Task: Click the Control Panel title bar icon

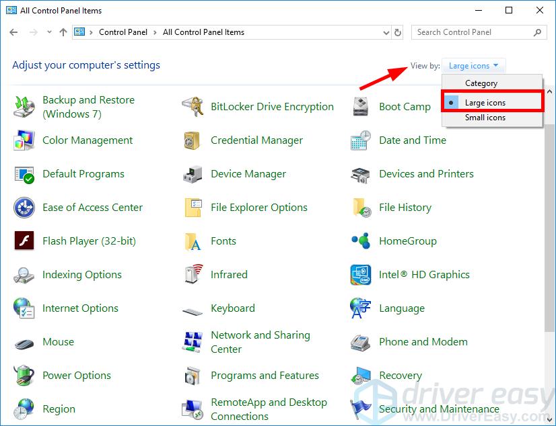Action: [x=11, y=10]
